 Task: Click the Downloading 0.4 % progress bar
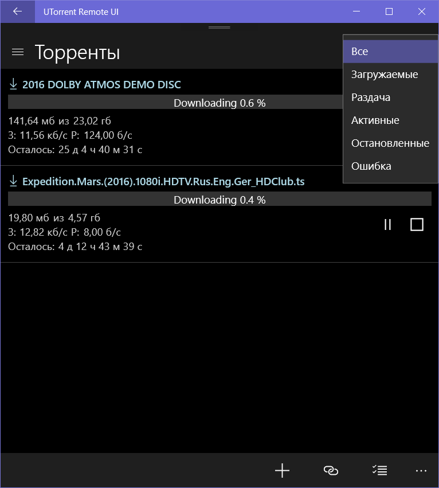coord(219,199)
